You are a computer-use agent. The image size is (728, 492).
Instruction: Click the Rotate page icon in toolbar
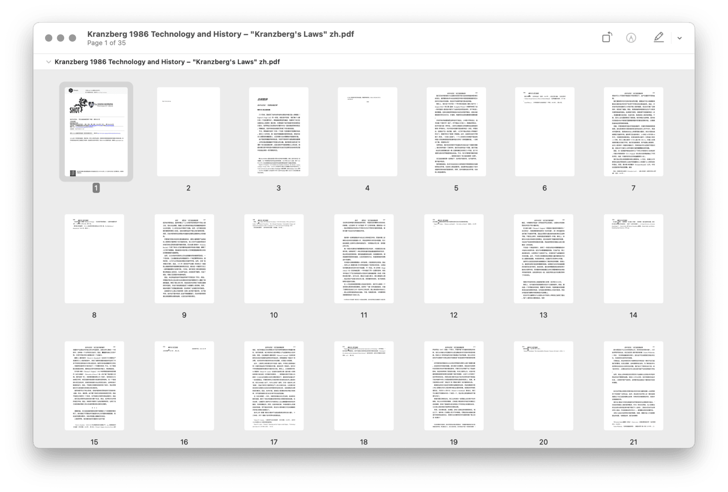pos(607,38)
